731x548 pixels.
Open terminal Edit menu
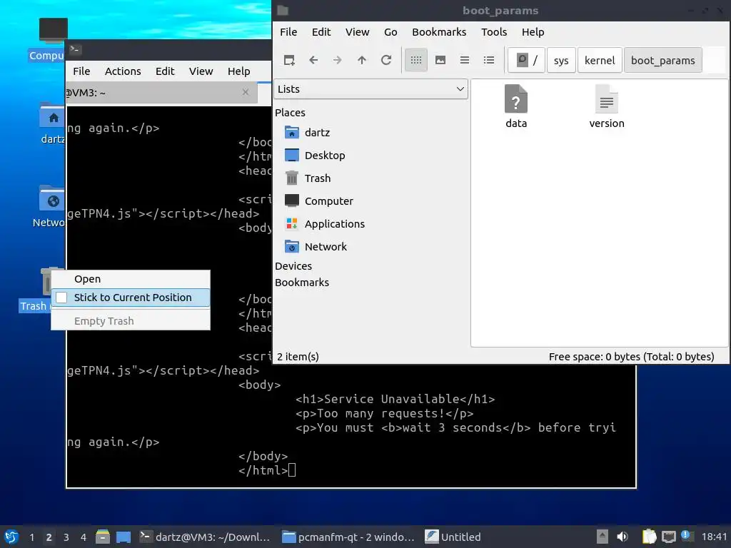[165, 71]
